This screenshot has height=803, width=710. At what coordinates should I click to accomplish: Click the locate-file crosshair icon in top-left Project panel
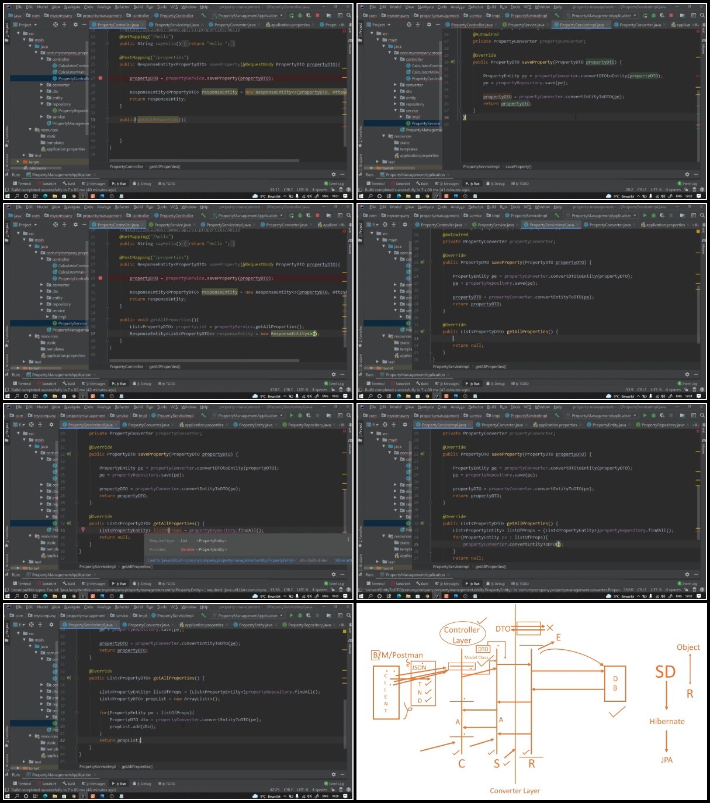coord(56,25)
